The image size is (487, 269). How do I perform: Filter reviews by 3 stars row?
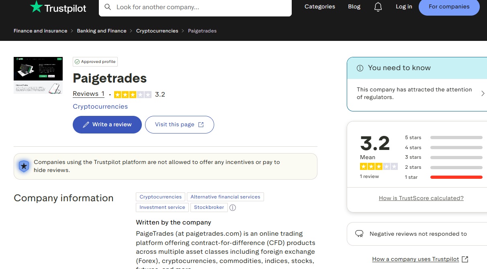pos(456,157)
